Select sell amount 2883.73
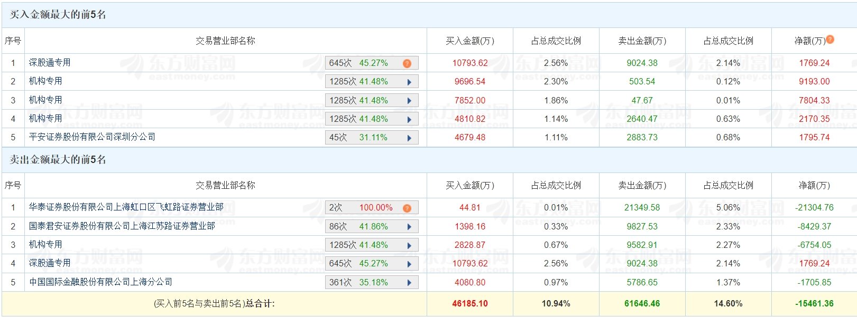This screenshot has height=317, width=857. [x=642, y=138]
